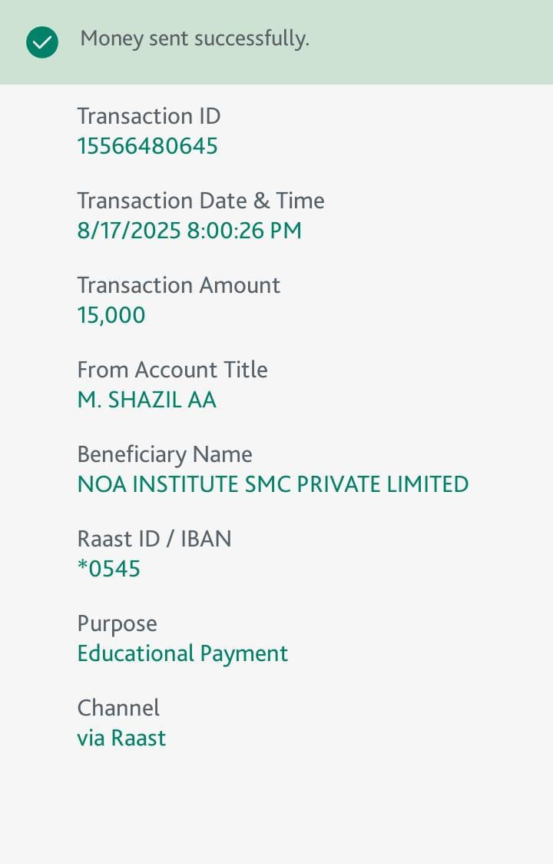Tap the word 'IBAN' in the label
This screenshot has height=864, width=553.
pos(205,539)
